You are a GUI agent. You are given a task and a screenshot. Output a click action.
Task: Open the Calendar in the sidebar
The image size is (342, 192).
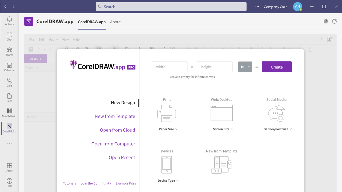10,67
